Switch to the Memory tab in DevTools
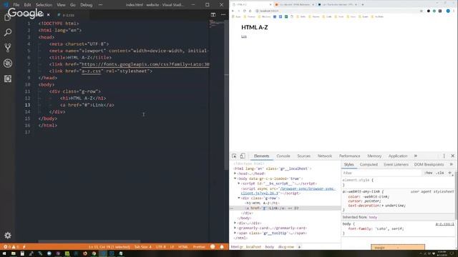 coord(374,156)
